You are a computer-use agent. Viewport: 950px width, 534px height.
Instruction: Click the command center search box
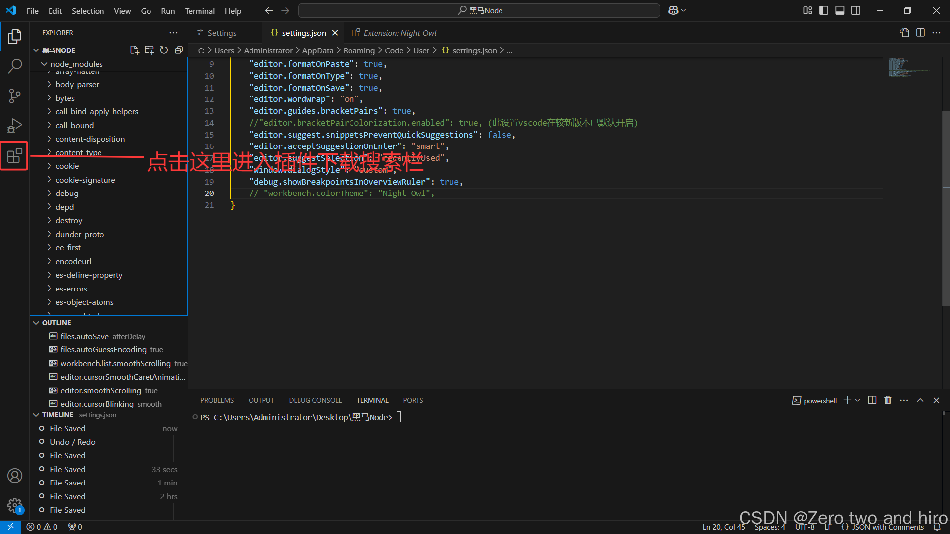pyautogui.click(x=479, y=10)
